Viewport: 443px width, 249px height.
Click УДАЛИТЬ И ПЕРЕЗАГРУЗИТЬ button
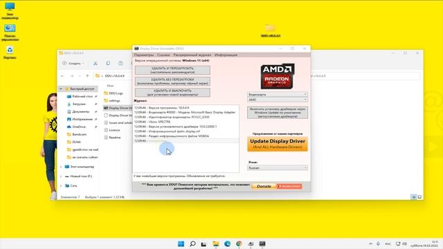[x=172, y=71]
